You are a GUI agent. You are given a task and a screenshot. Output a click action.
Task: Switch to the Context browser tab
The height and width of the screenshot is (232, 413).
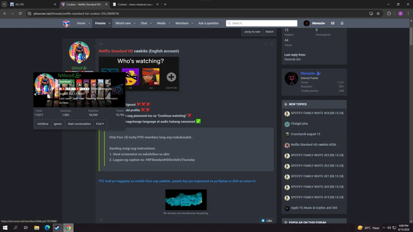pyautogui.click(x=135, y=4)
